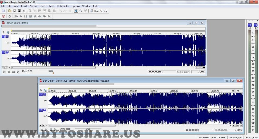Select channel 2 in Party In Your Bedroom
Screen dimensions: 259x139
click(x=4, y=52)
